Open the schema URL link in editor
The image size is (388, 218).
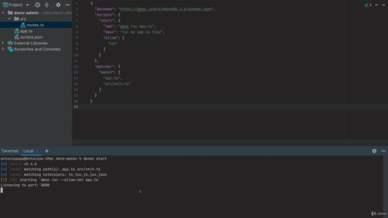[166, 9]
